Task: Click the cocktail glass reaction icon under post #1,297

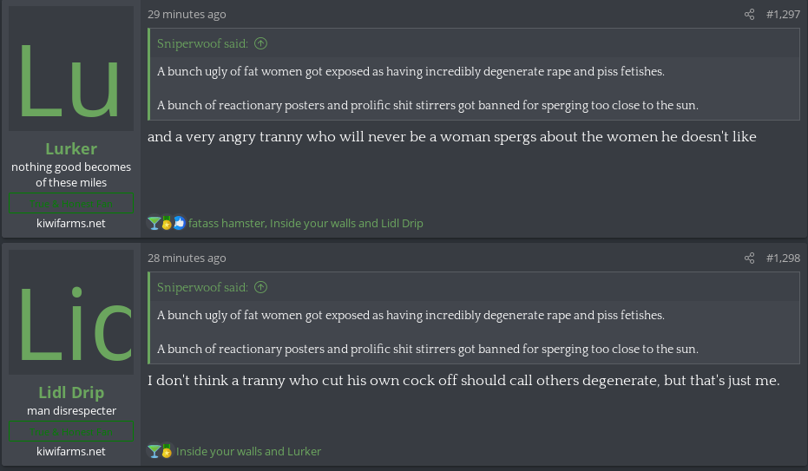Action: point(154,223)
